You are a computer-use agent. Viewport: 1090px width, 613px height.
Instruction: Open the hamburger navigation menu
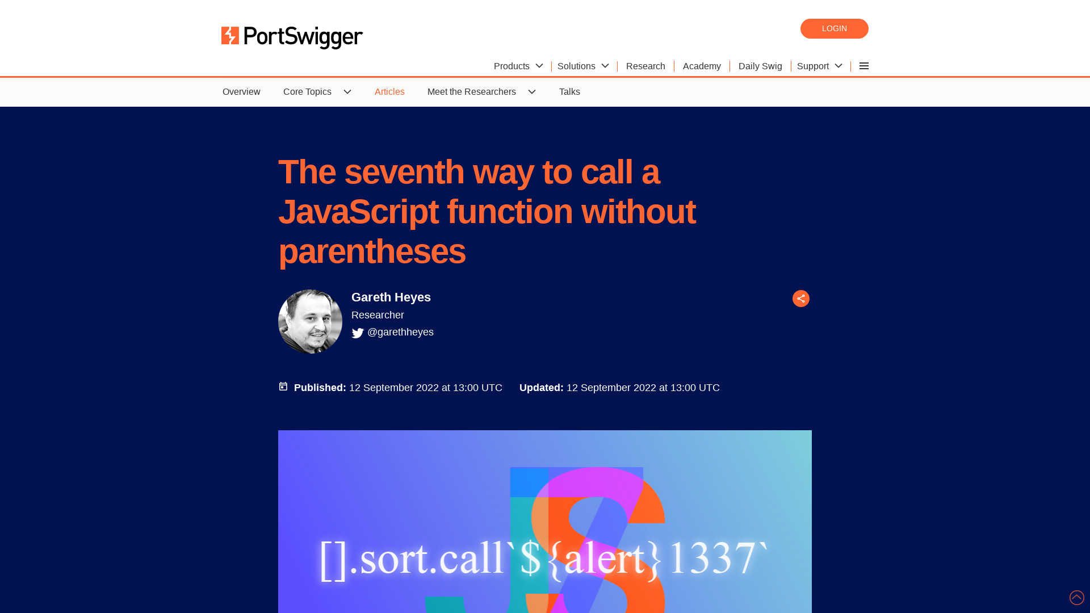[863, 66]
